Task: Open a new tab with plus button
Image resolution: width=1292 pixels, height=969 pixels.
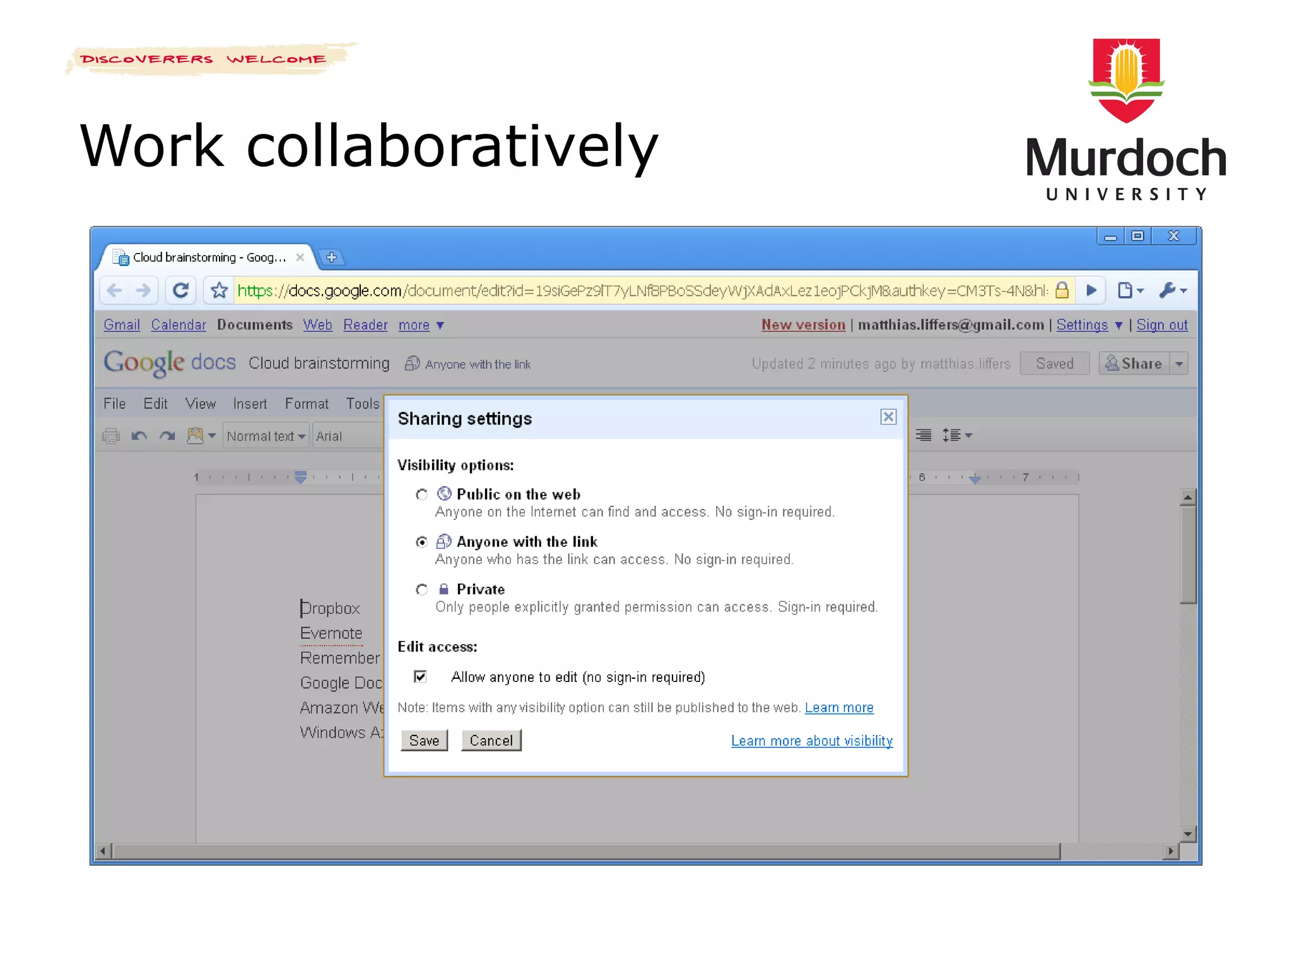Action: pyautogui.click(x=331, y=257)
